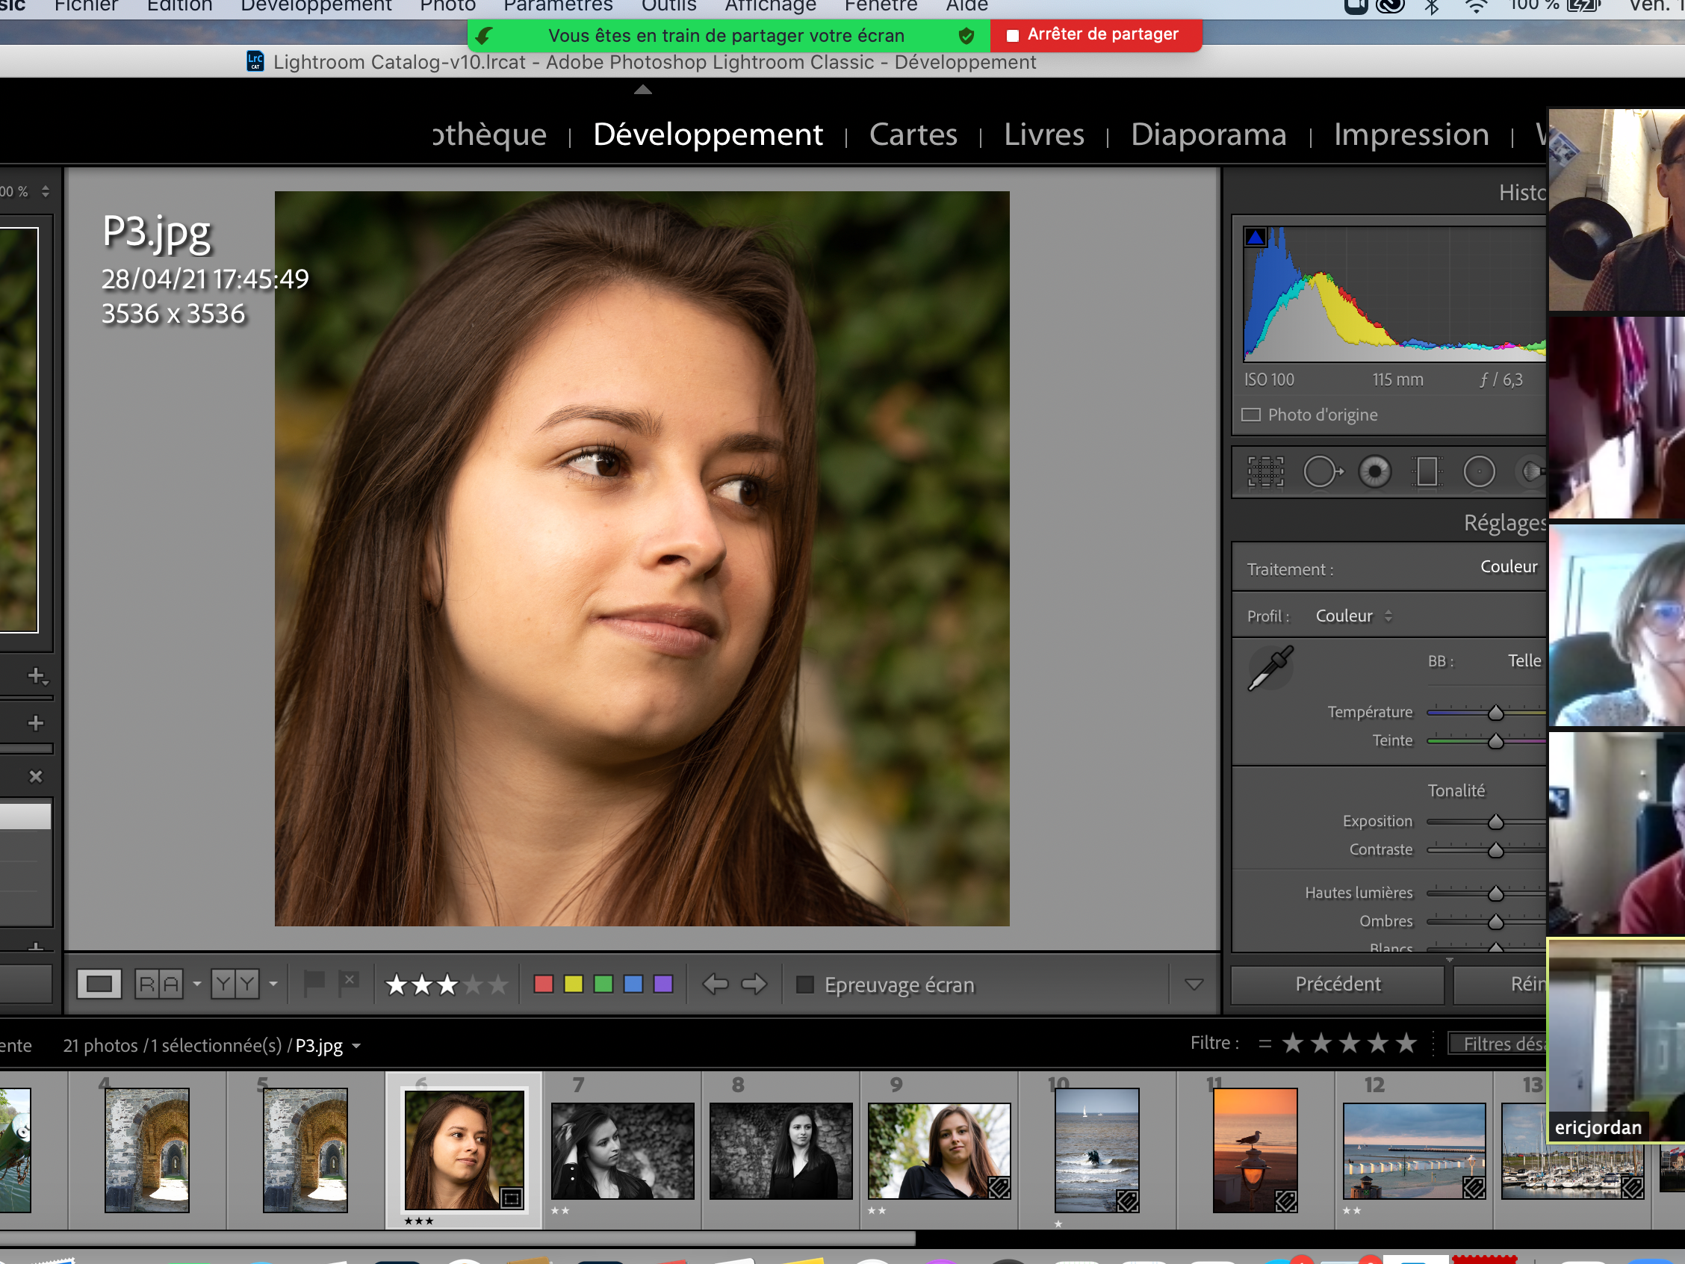Select the Radial filter tool
The image size is (1685, 1264).
1480,471
